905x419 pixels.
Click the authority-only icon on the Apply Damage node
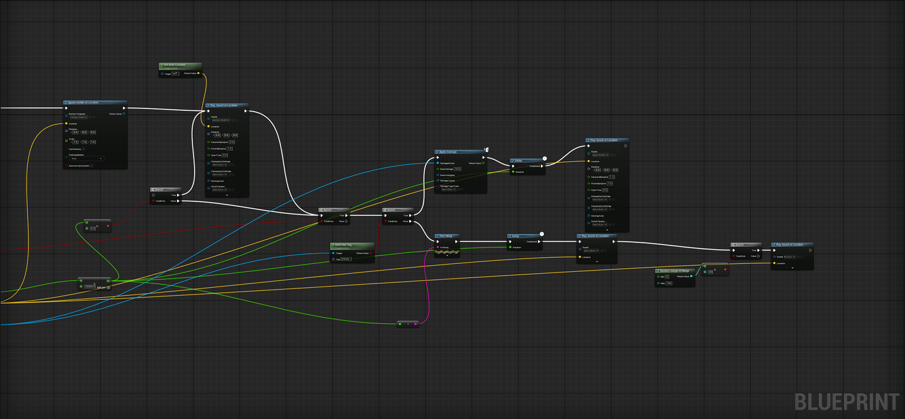click(x=487, y=150)
